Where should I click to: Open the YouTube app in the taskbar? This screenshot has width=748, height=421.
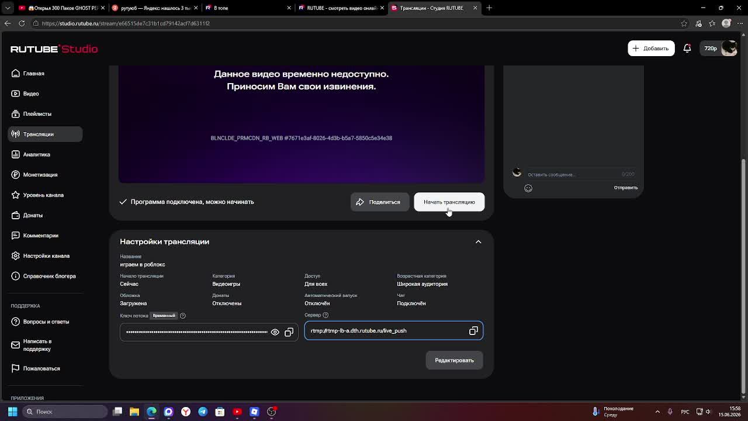point(237,412)
